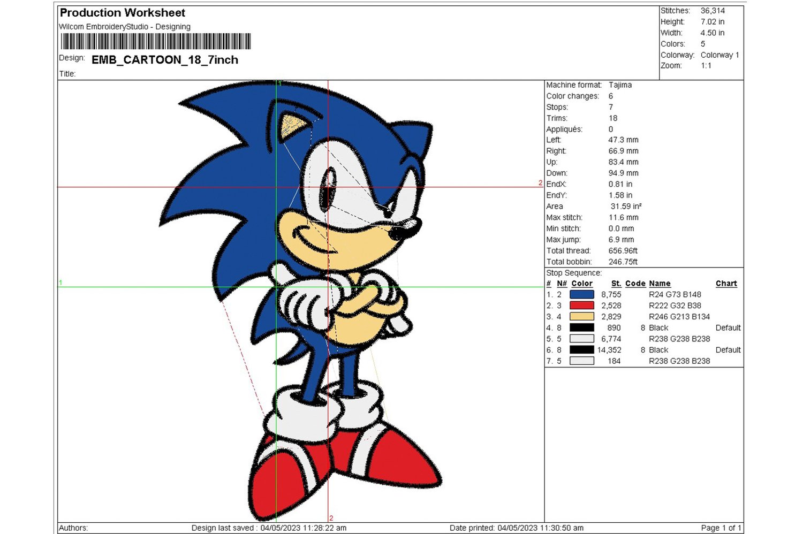Click the 'Name' column header
Viewport: 803px width, 534px height.
pos(660,284)
